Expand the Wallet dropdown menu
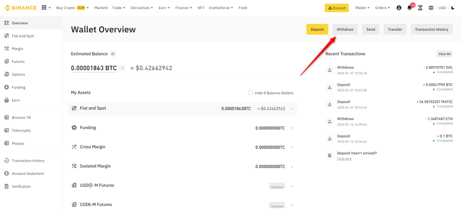 coord(362,8)
